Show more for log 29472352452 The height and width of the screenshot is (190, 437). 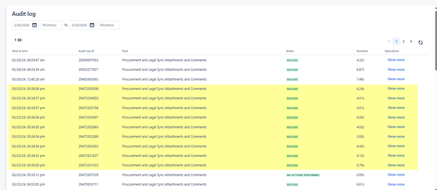(x=396, y=146)
